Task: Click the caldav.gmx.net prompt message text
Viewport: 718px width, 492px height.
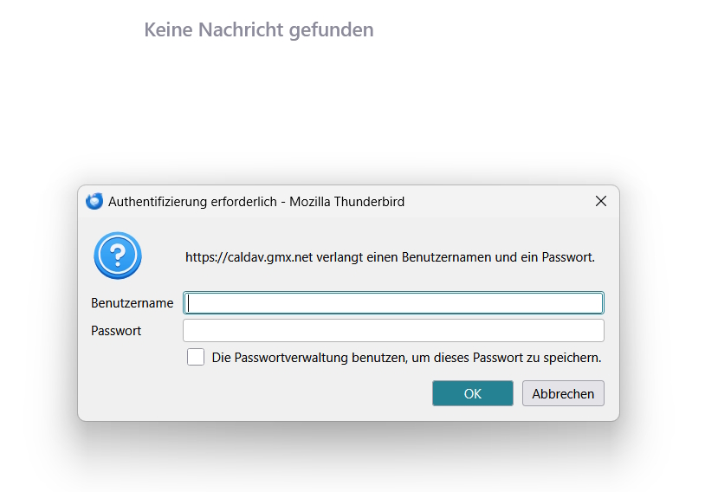Action: coord(390,257)
